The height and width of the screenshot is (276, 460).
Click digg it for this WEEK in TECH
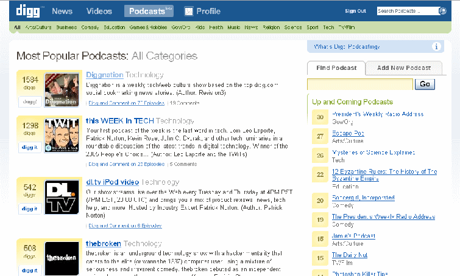pos(30,147)
